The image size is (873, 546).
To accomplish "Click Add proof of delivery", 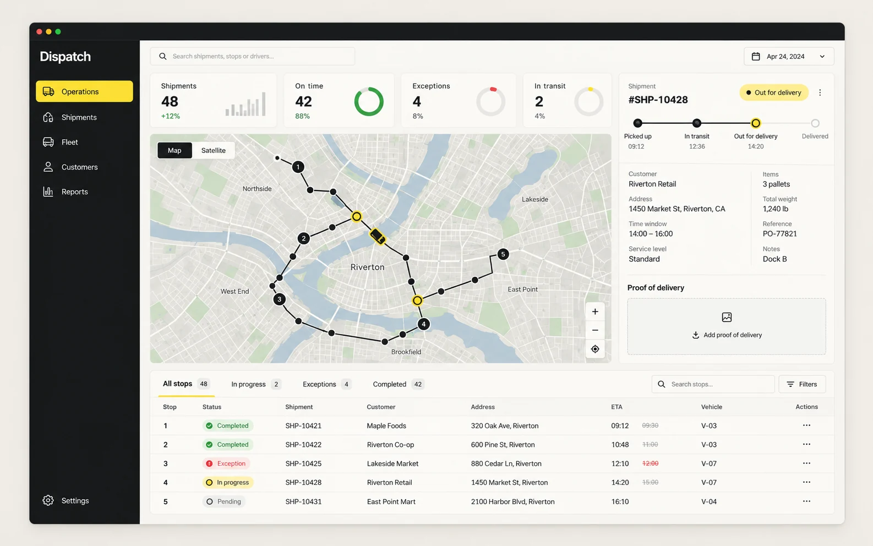I will pyautogui.click(x=727, y=327).
